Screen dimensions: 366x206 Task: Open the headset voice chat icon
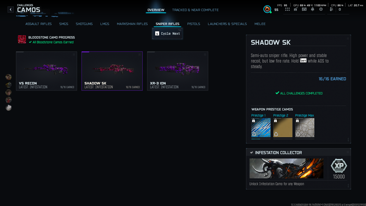[304, 9]
